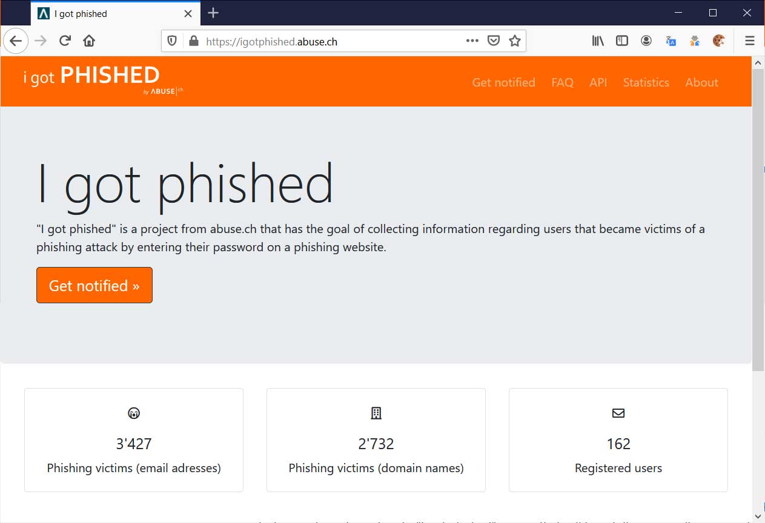Bookmark this page with the star
Viewport: 765px width, 523px height.
coord(515,41)
